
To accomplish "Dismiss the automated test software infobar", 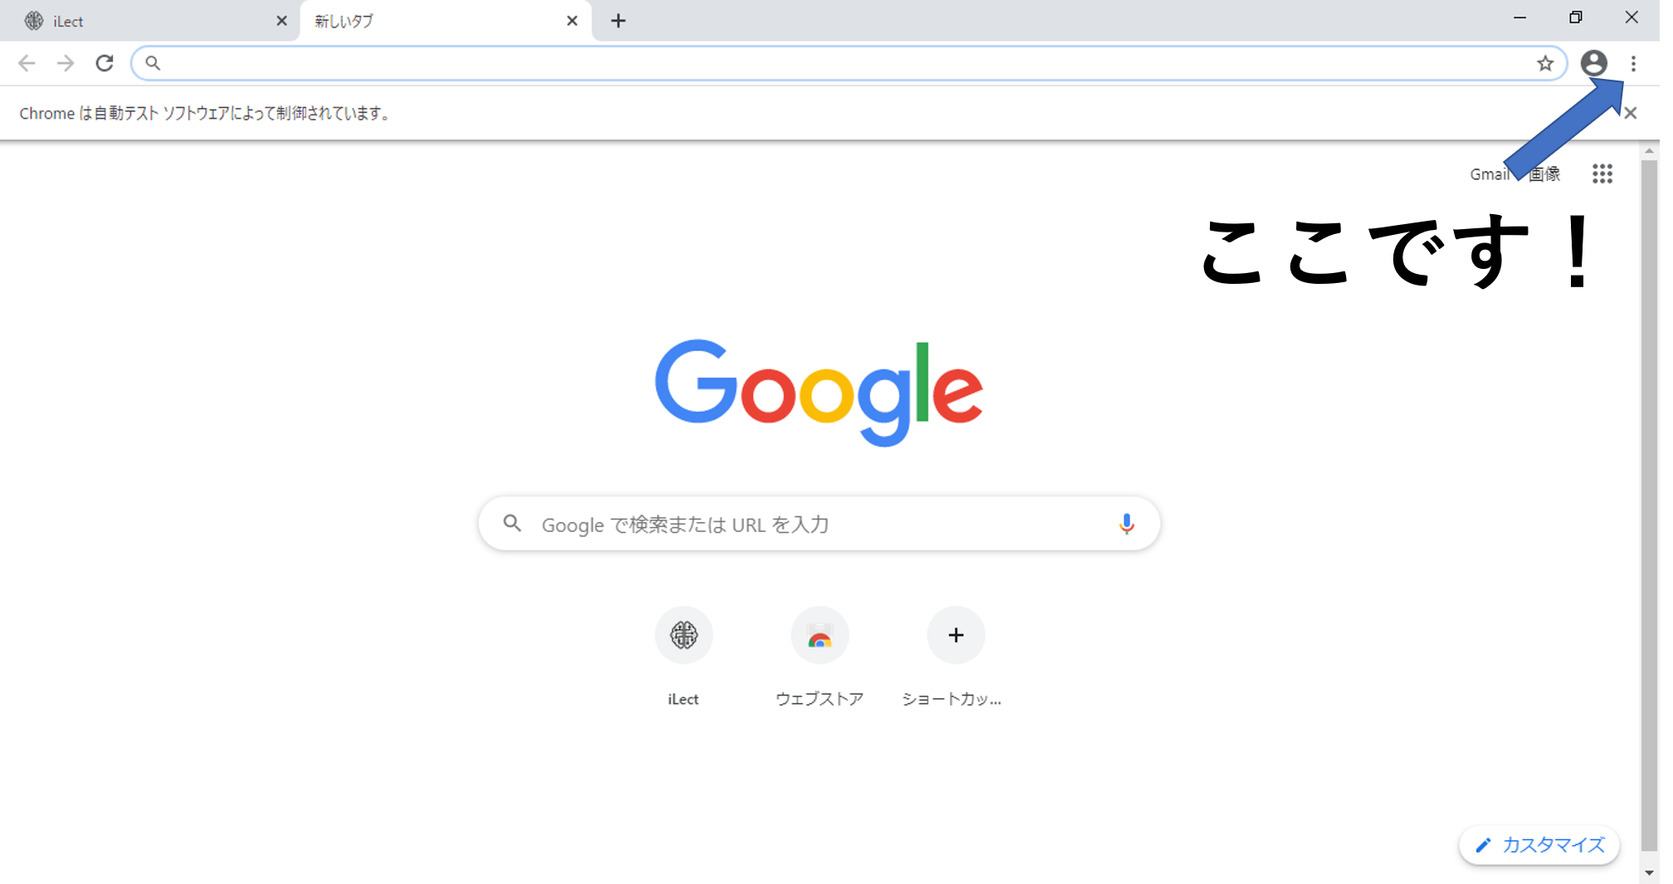I will 1630,113.
